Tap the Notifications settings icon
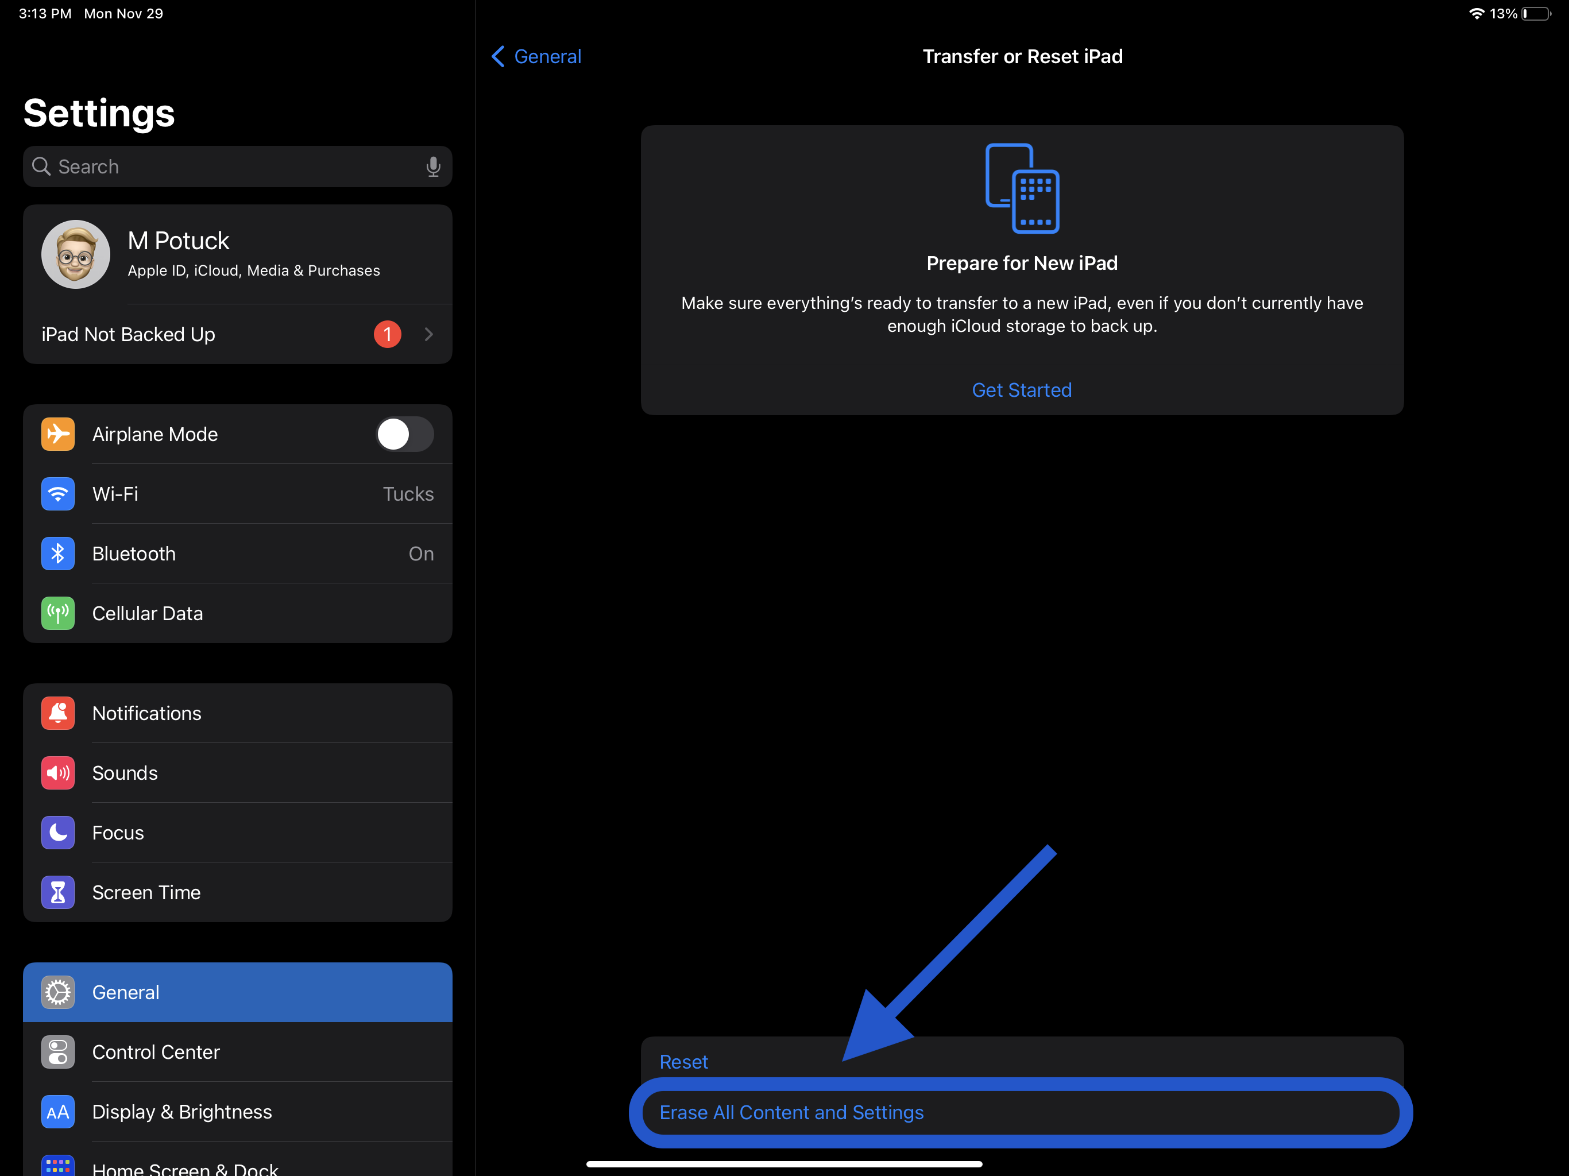 pyautogui.click(x=58, y=713)
